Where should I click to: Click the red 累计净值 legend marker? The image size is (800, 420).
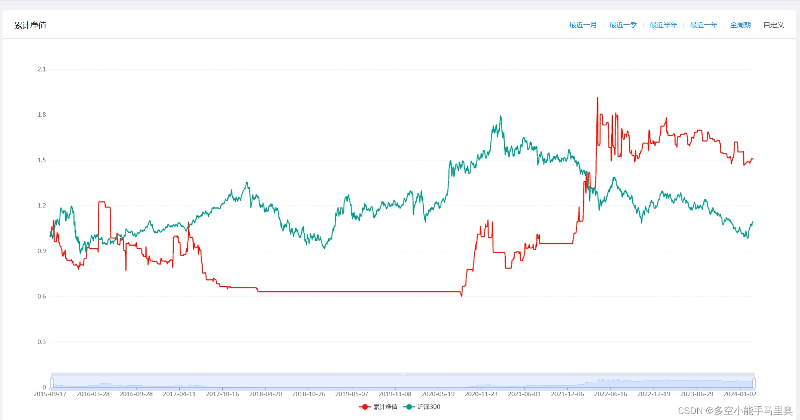tap(365, 407)
